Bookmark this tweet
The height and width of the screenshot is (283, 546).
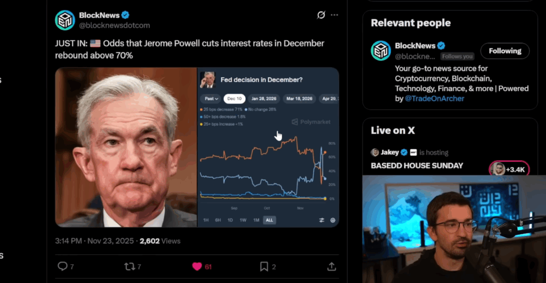point(264,266)
